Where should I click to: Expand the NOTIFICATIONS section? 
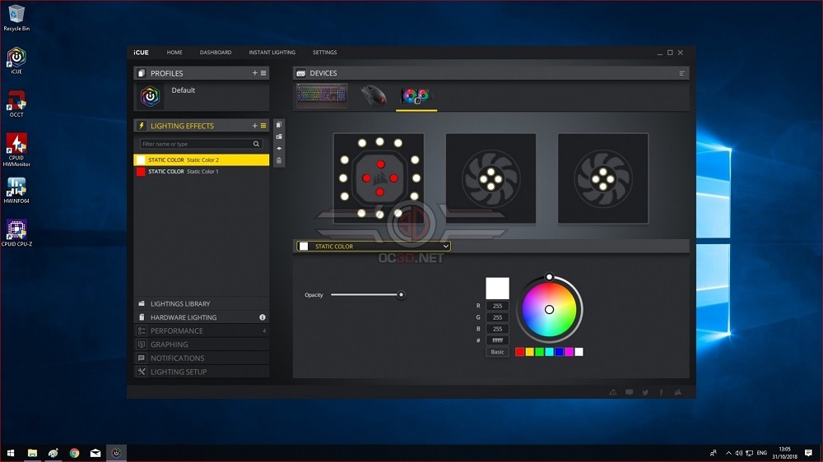pos(202,358)
